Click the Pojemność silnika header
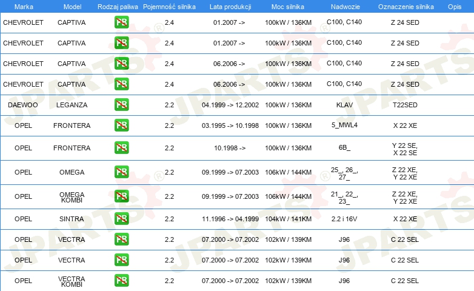 click(x=169, y=7)
